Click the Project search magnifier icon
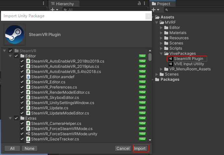224x155 pixels. tap(167, 10)
